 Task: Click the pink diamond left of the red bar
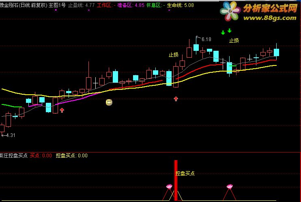click(x=169, y=187)
